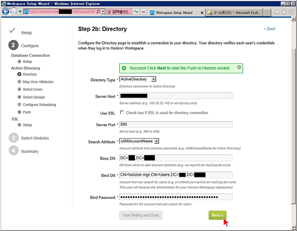Open the Search Attribute dropdown

click(139, 141)
